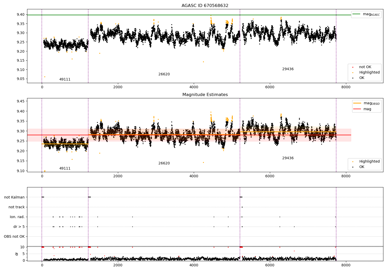
Task: Click obsid label 49111 in the AGASC plot
Action: click(x=65, y=79)
